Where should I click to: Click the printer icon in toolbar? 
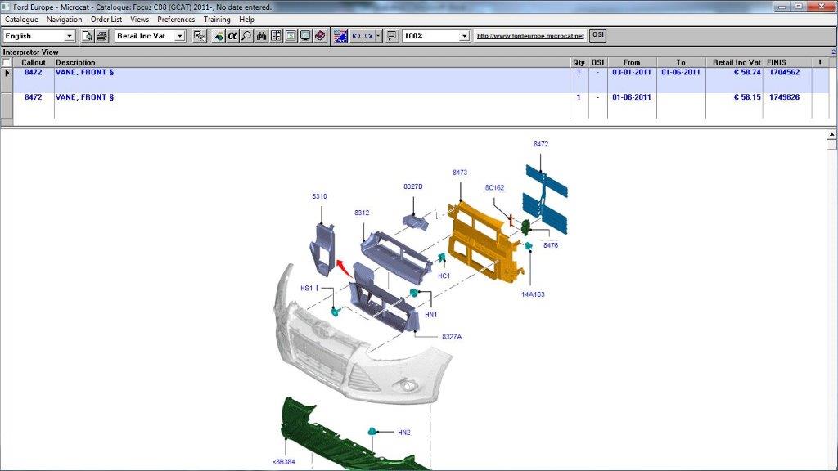point(101,36)
